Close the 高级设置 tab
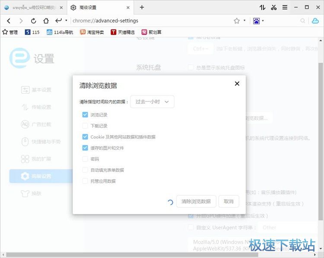Screen dimensions: 324x258 (128, 8)
